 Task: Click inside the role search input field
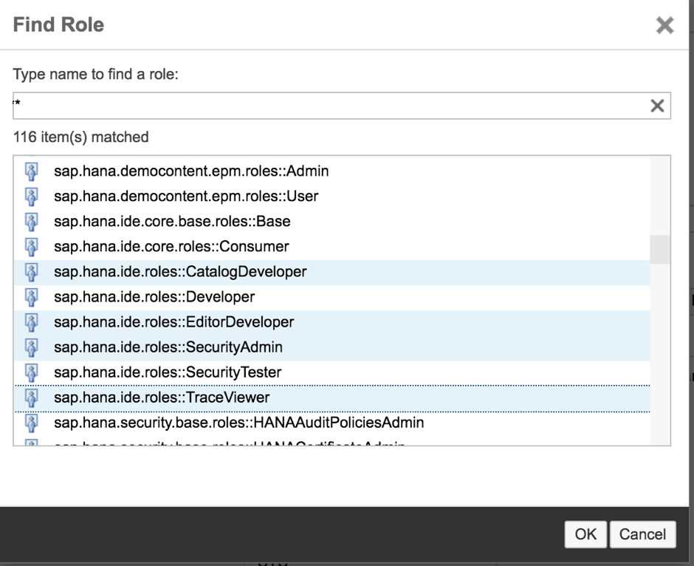tap(295, 106)
